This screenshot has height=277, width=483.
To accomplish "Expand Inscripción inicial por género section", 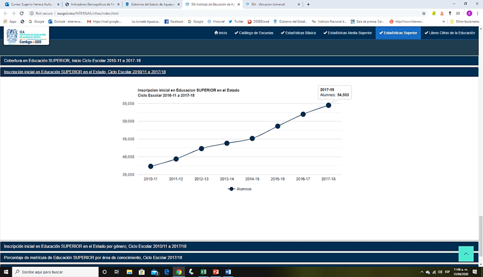I will (x=95, y=246).
